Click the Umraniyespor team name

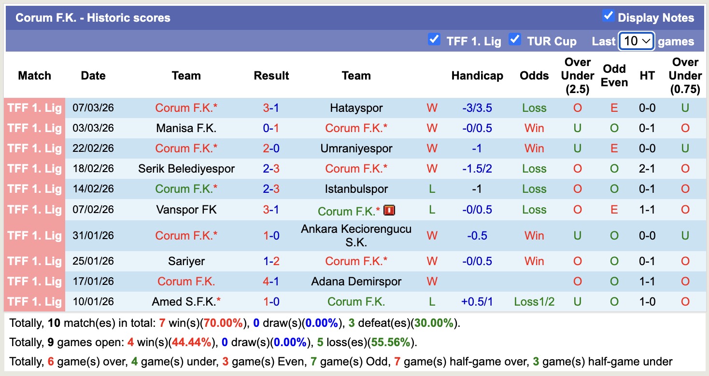click(x=356, y=148)
